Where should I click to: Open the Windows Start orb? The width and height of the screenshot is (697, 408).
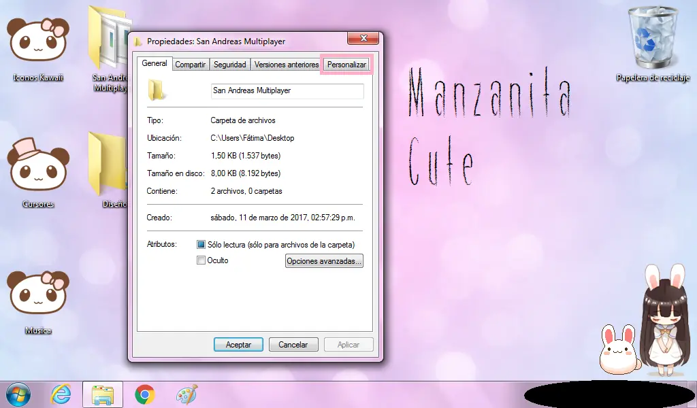pos(18,394)
